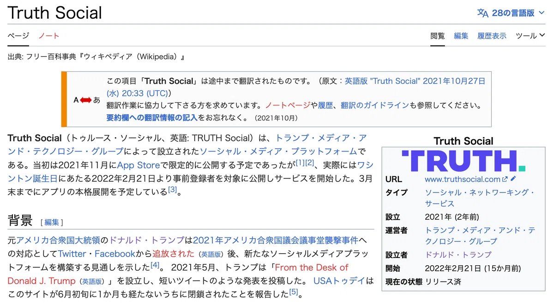Jump to footnote [1]
Screen dimensions: 554x303
[300, 162]
